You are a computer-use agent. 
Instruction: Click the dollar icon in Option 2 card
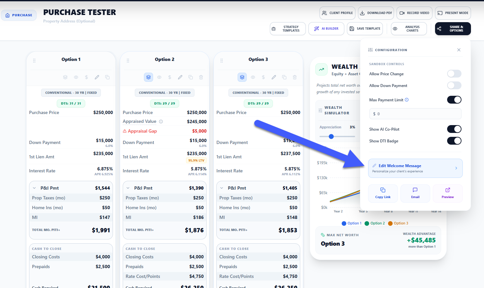tap(170, 77)
